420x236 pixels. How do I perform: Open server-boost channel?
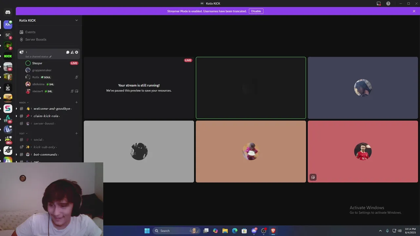(x=49, y=124)
